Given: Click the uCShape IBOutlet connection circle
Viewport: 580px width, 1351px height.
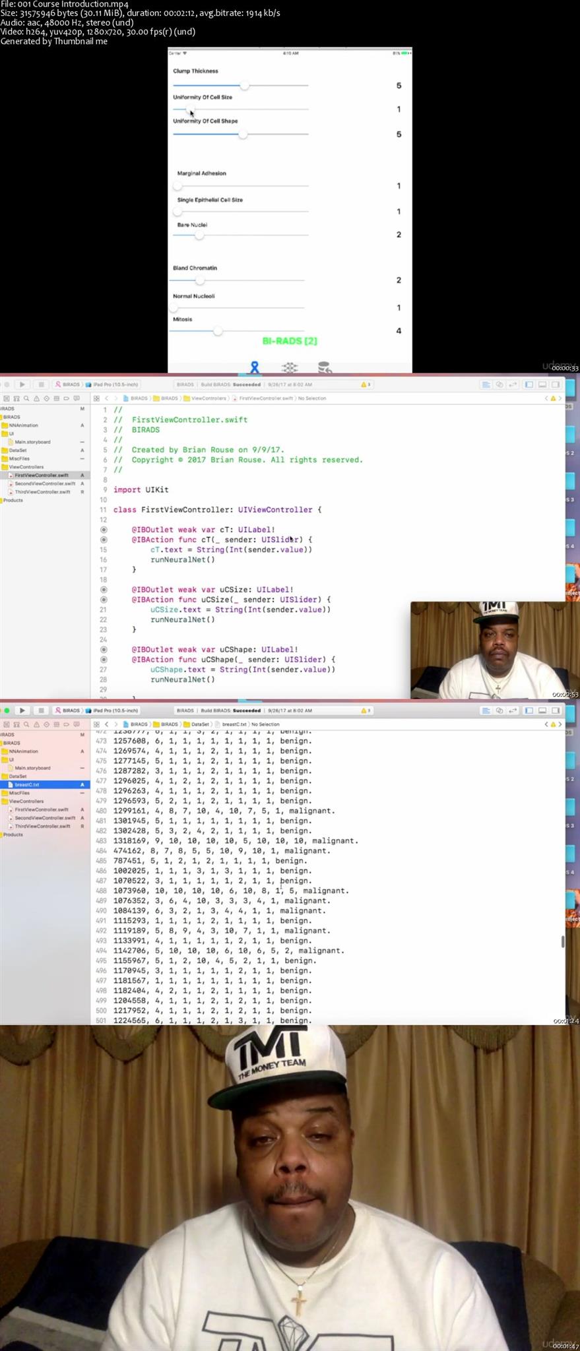Looking at the screenshot, I should (x=104, y=650).
